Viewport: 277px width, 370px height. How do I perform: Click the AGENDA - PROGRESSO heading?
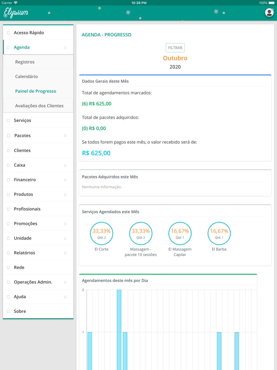[x=106, y=35]
